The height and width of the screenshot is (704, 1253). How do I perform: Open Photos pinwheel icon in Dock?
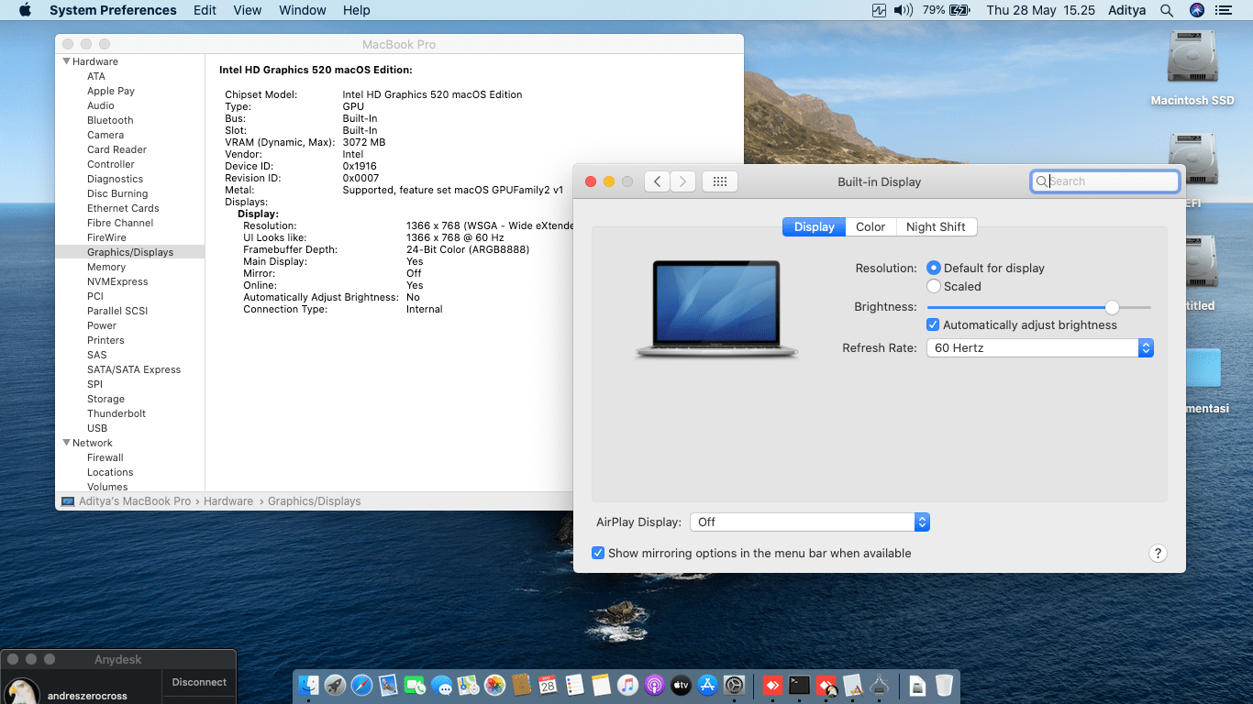[x=494, y=685]
